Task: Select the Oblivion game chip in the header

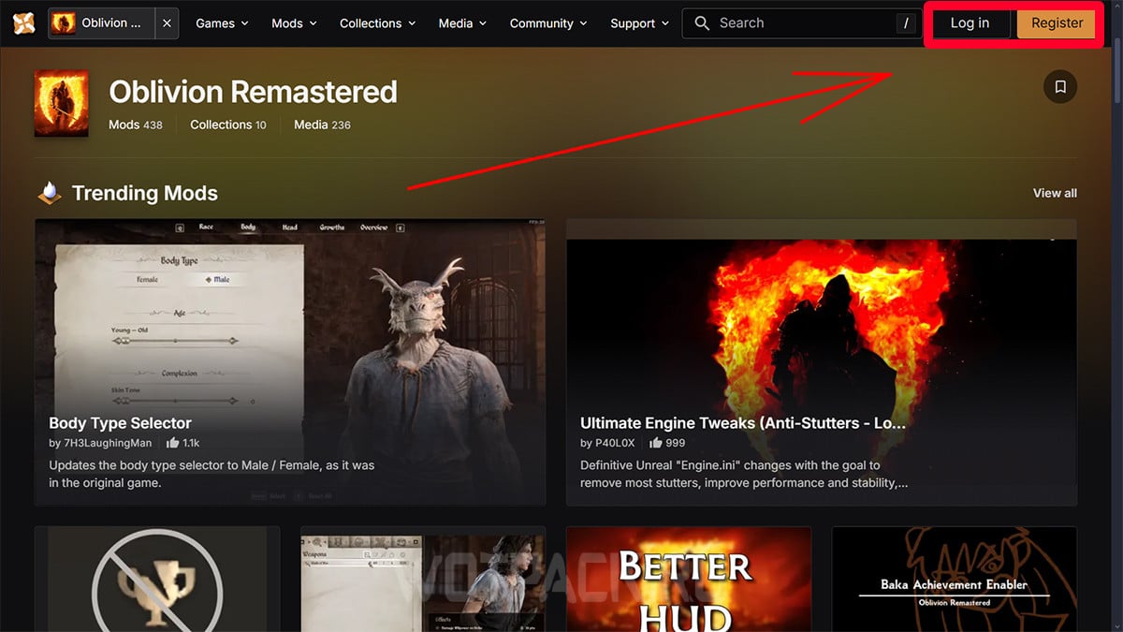Action: click(101, 23)
